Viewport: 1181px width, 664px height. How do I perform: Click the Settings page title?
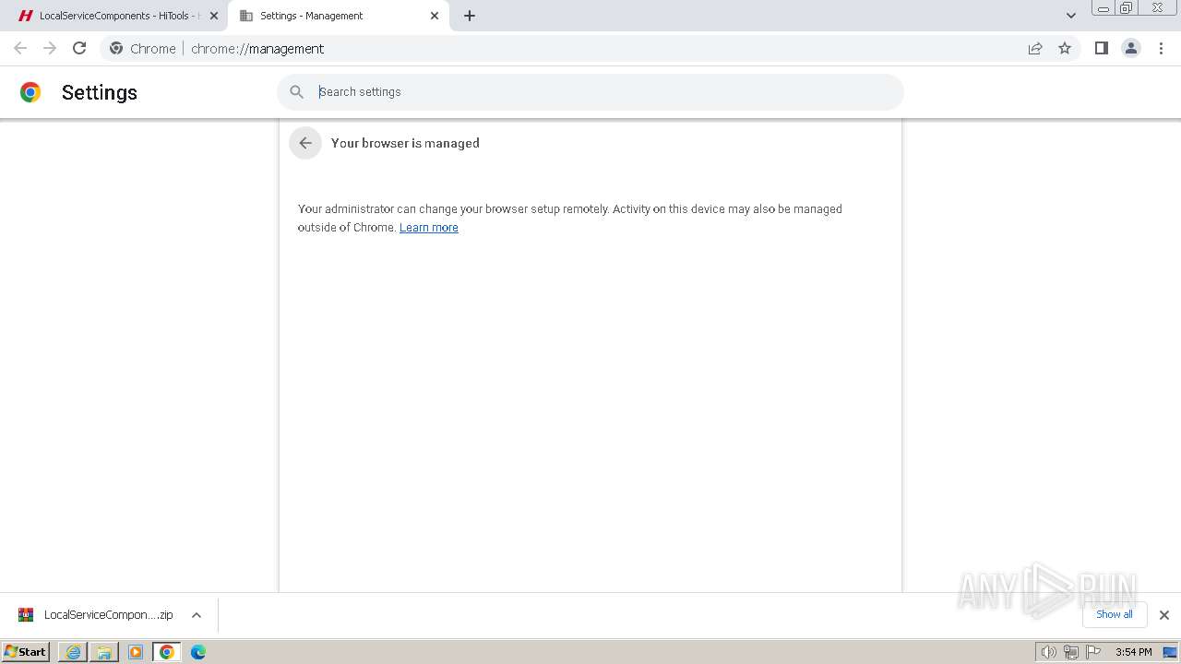pyautogui.click(x=100, y=92)
